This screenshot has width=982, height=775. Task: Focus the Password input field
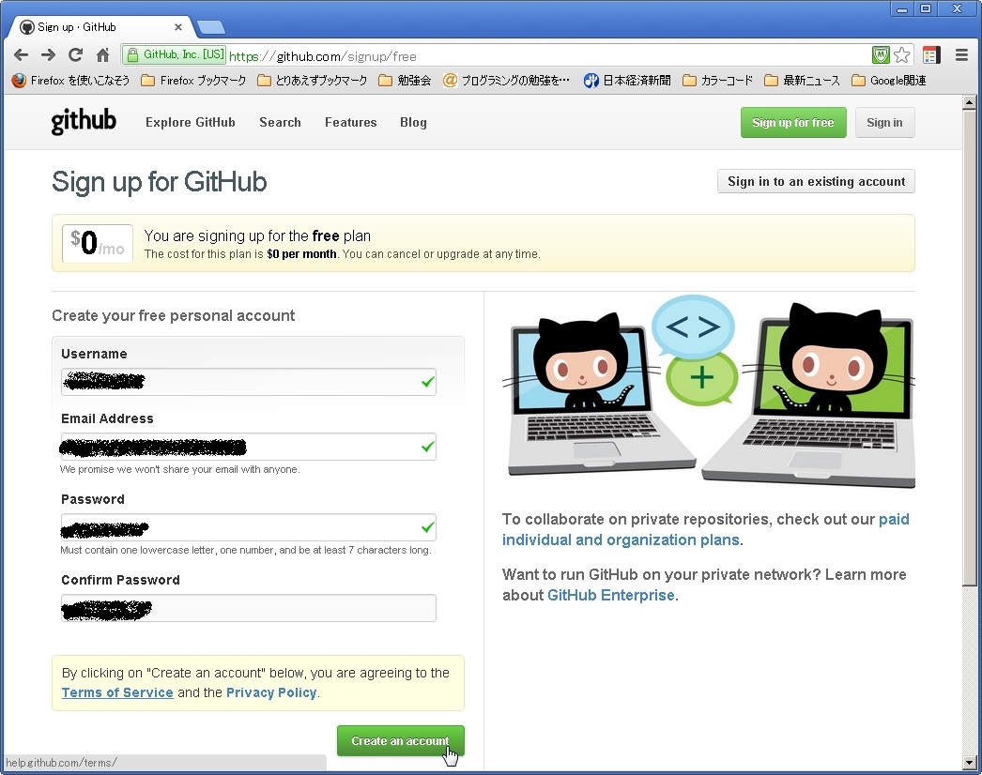[x=248, y=527]
